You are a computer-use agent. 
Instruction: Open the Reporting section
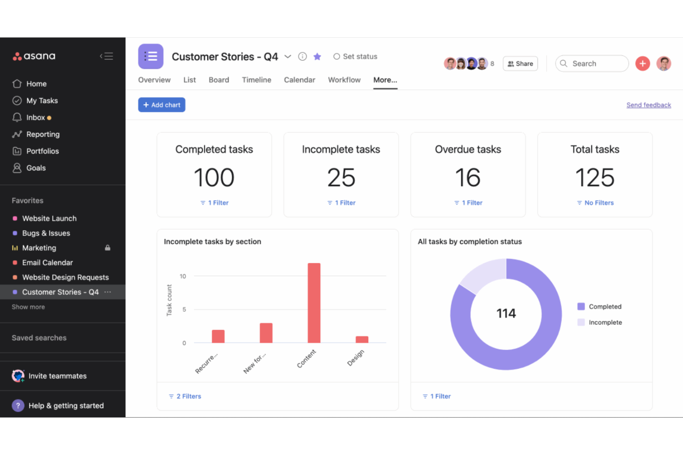click(x=43, y=134)
